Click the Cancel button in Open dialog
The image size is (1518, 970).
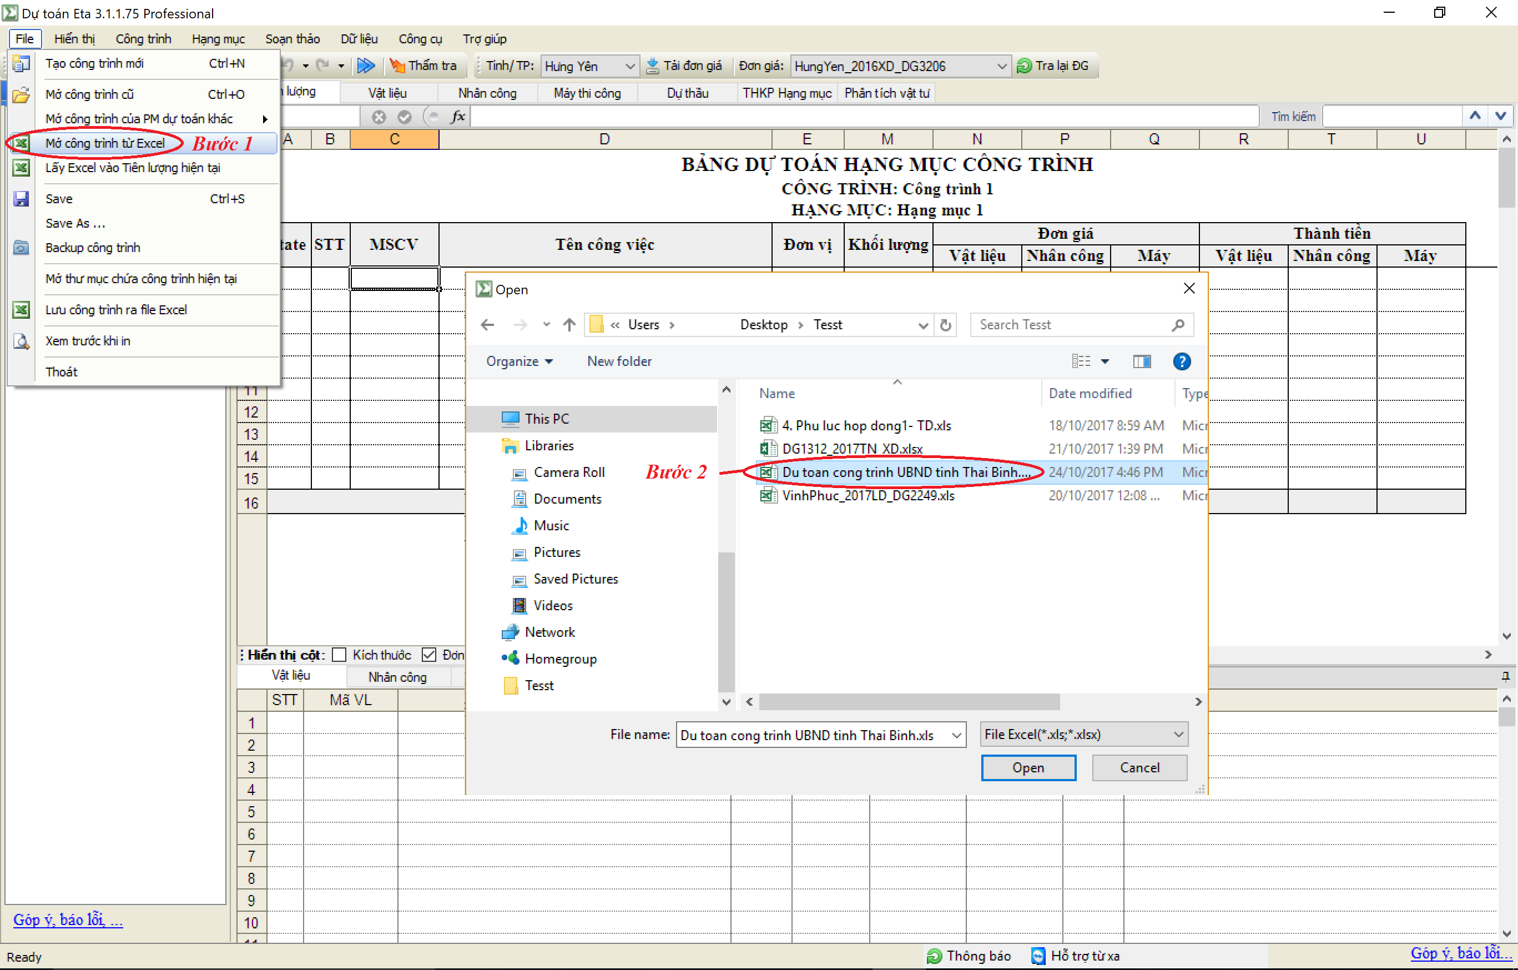coord(1139,767)
